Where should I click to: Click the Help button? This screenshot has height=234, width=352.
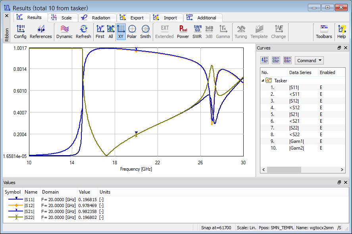341,32
